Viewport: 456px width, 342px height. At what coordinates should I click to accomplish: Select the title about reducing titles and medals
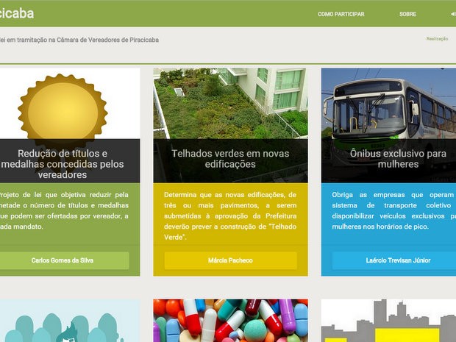[x=63, y=164]
